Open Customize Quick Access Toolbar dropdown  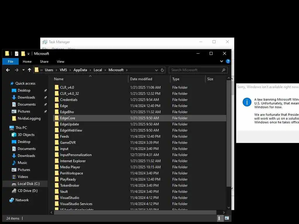click(x=28, y=54)
